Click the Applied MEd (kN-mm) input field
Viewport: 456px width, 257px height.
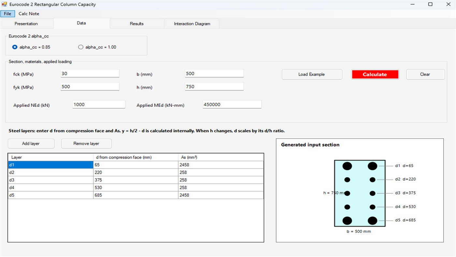pos(232,104)
